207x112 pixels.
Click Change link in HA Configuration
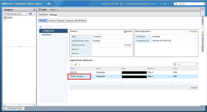point(193,32)
